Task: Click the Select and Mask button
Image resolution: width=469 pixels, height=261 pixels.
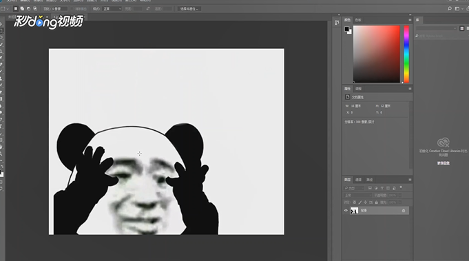Action: (189, 9)
